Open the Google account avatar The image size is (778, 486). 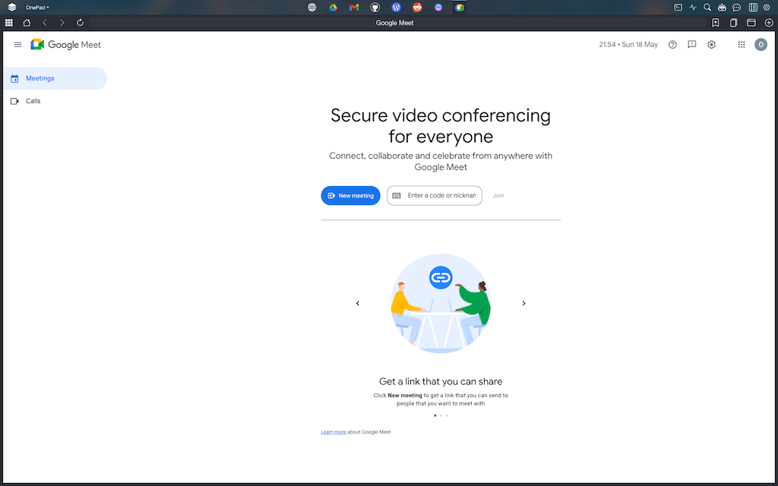(761, 45)
